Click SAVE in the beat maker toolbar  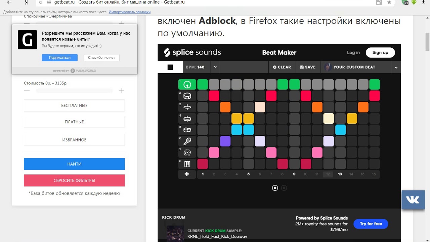(308, 67)
